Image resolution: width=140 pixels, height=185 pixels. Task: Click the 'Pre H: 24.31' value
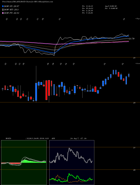(x=88, y=8)
